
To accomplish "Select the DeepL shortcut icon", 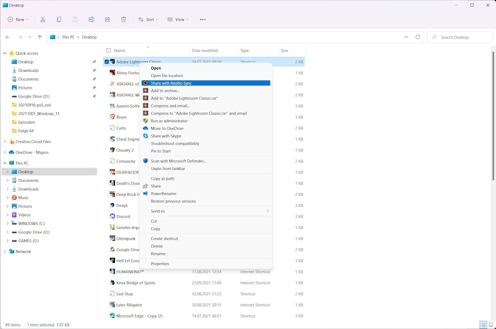I will [112, 205].
